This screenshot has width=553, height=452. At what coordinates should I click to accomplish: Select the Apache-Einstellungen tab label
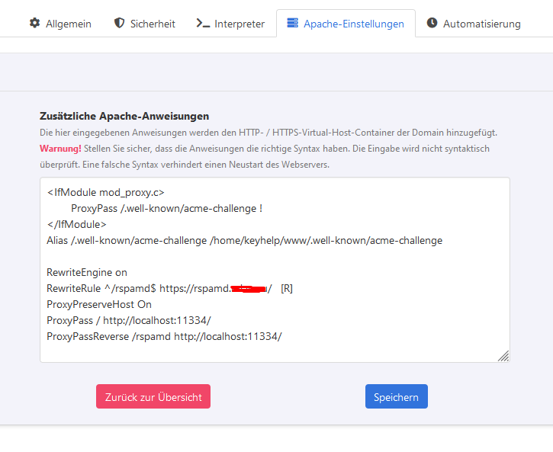coord(353,24)
